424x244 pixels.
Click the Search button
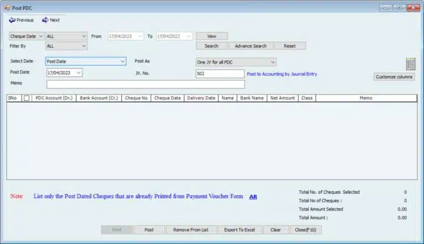pos(211,46)
